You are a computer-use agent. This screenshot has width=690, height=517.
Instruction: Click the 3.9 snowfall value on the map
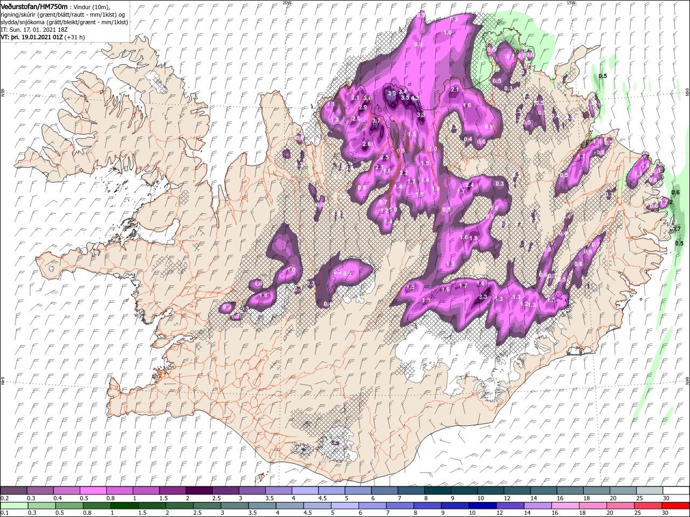pyautogui.click(x=392, y=93)
